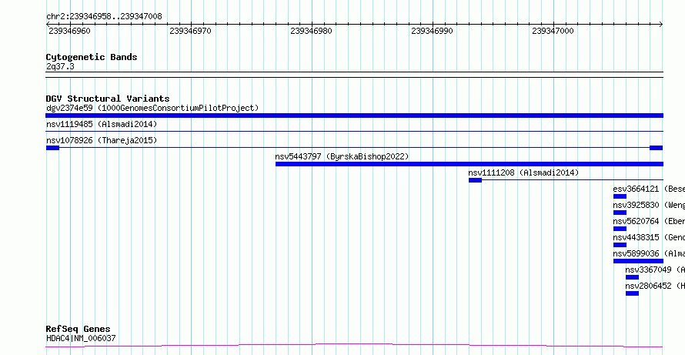Click ruler position 239346970
The image size is (685, 355).
point(191,31)
